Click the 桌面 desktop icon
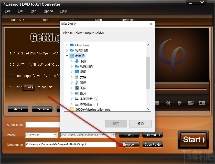This screenshot has width=215, height=164. coord(77,72)
